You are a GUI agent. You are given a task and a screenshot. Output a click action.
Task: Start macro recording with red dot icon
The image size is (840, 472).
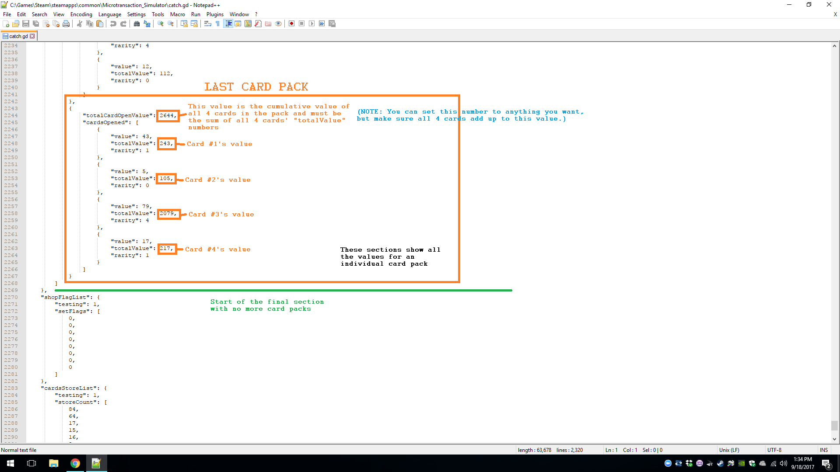tap(291, 24)
